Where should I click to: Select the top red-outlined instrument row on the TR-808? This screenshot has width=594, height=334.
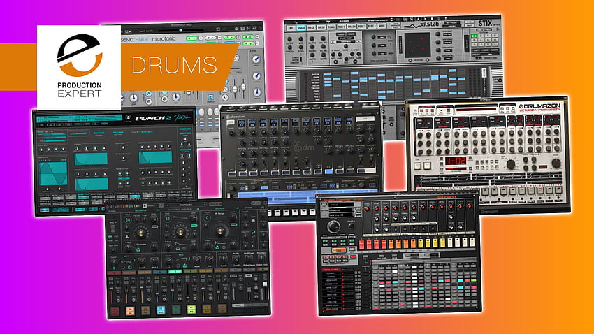pyautogui.click(x=332, y=270)
